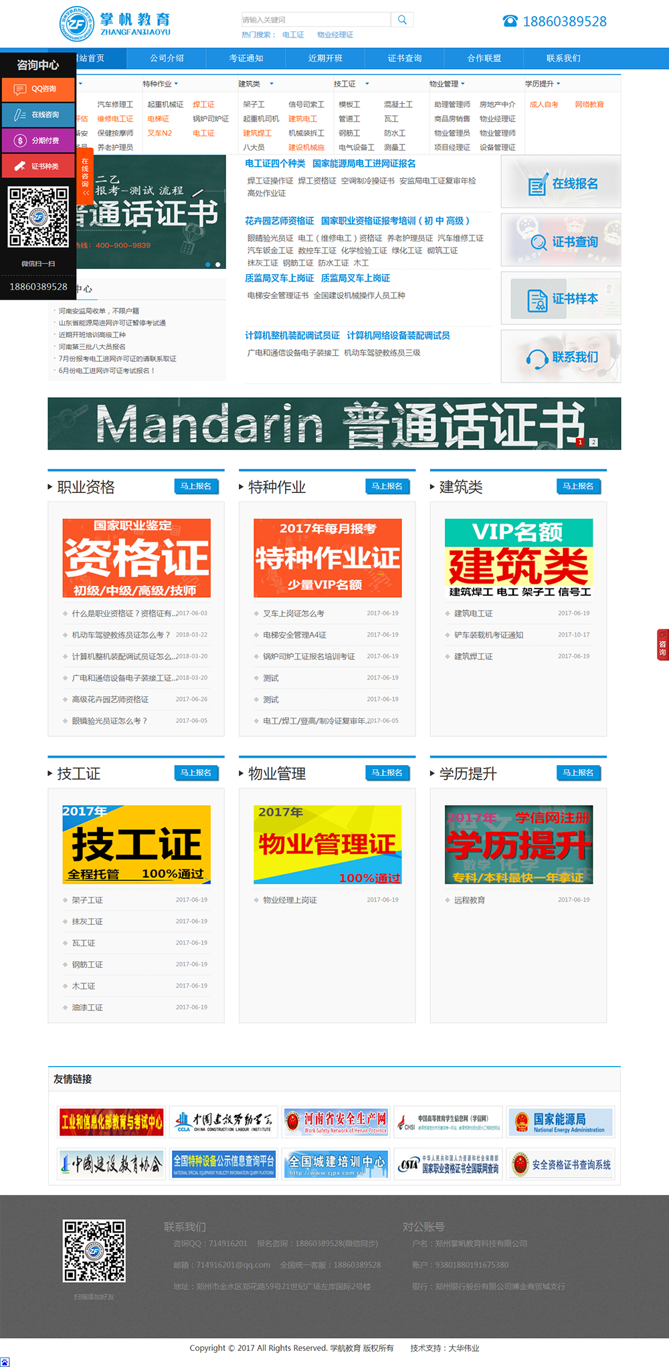The image size is (669, 1367).
Task: Select second carousel dot on 普通话 slider
Action: [x=217, y=265]
